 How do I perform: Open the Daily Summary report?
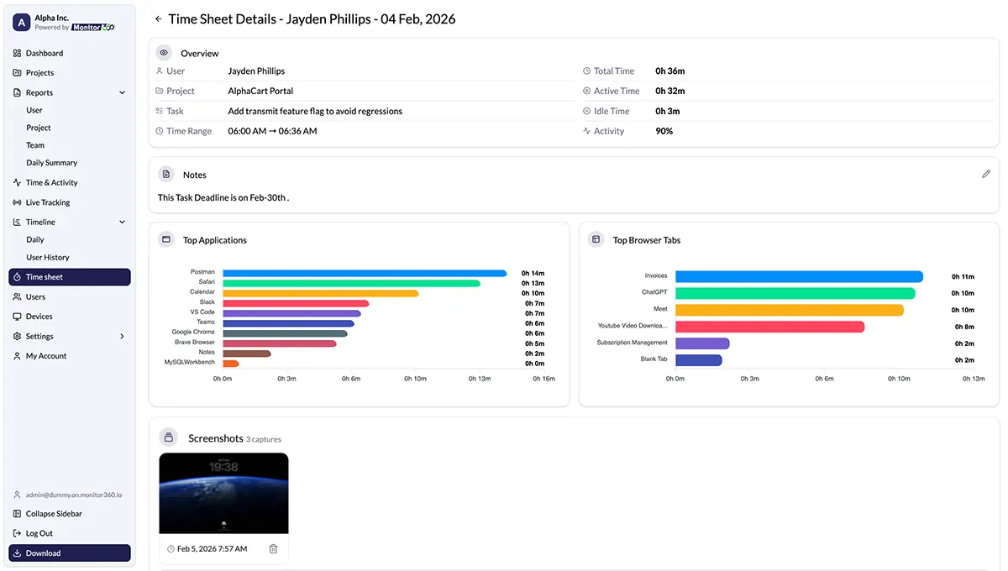tap(51, 162)
